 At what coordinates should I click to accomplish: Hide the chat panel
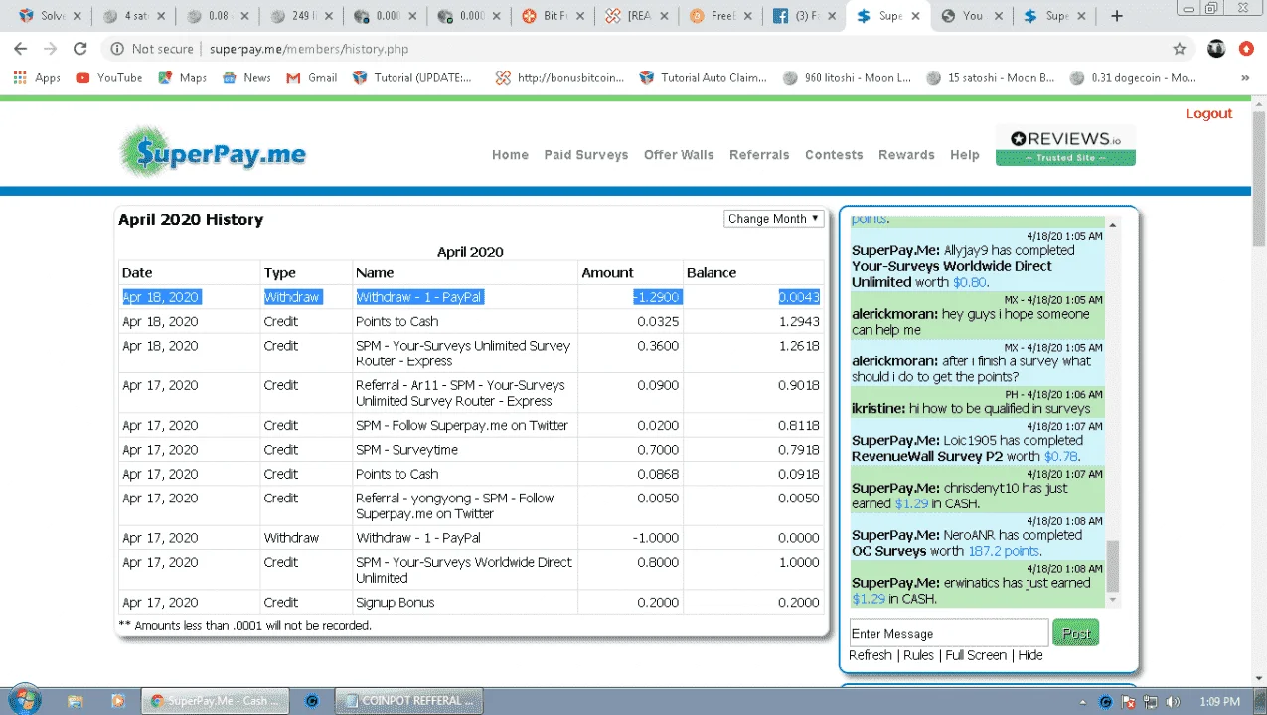[1030, 655]
